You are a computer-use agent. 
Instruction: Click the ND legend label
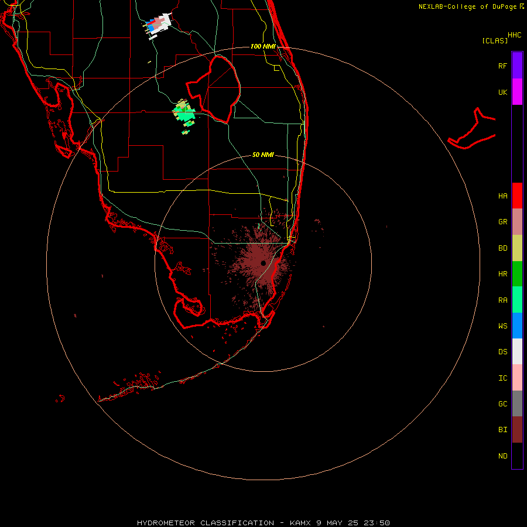click(502, 456)
